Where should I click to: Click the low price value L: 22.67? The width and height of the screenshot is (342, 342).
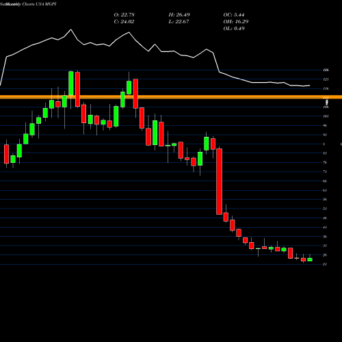tap(179, 22)
